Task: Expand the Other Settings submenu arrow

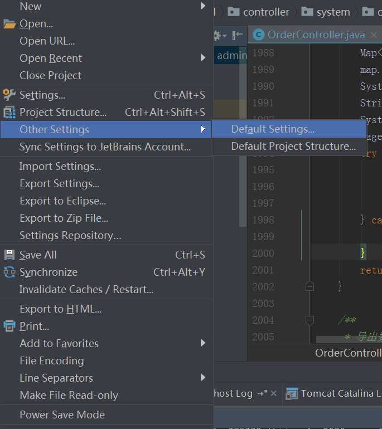Action: [203, 129]
